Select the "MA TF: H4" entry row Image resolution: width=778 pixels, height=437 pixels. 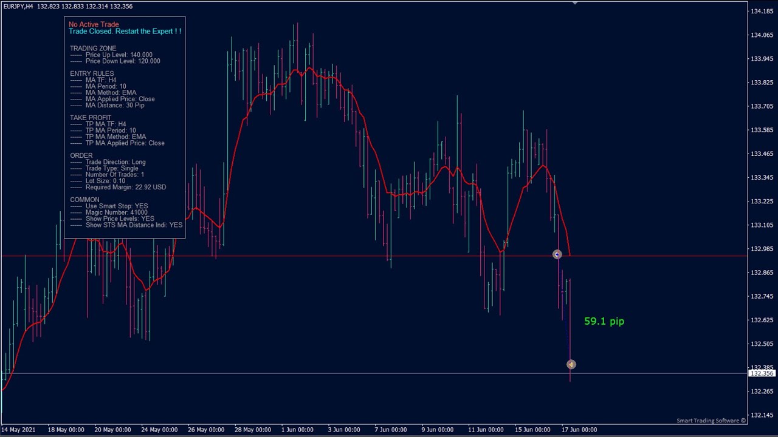[x=93, y=80]
